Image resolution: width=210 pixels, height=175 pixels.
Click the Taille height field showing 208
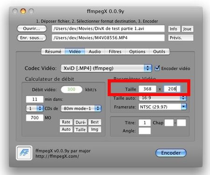click(x=172, y=89)
